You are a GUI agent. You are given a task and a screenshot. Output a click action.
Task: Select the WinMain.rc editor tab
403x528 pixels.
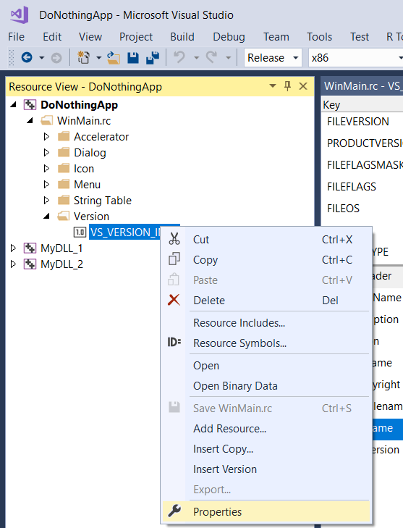pyautogui.click(x=362, y=86)
